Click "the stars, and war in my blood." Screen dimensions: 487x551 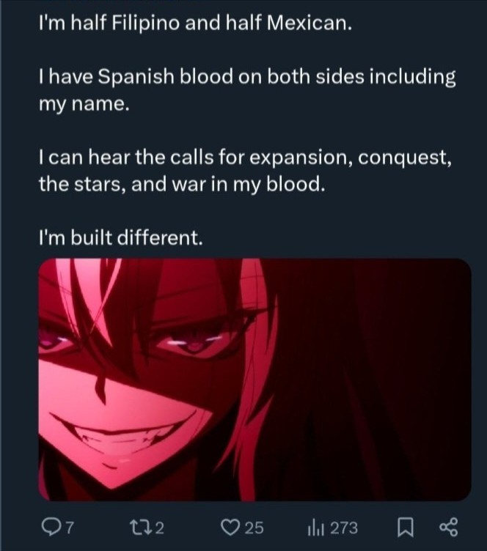(180, 184)
